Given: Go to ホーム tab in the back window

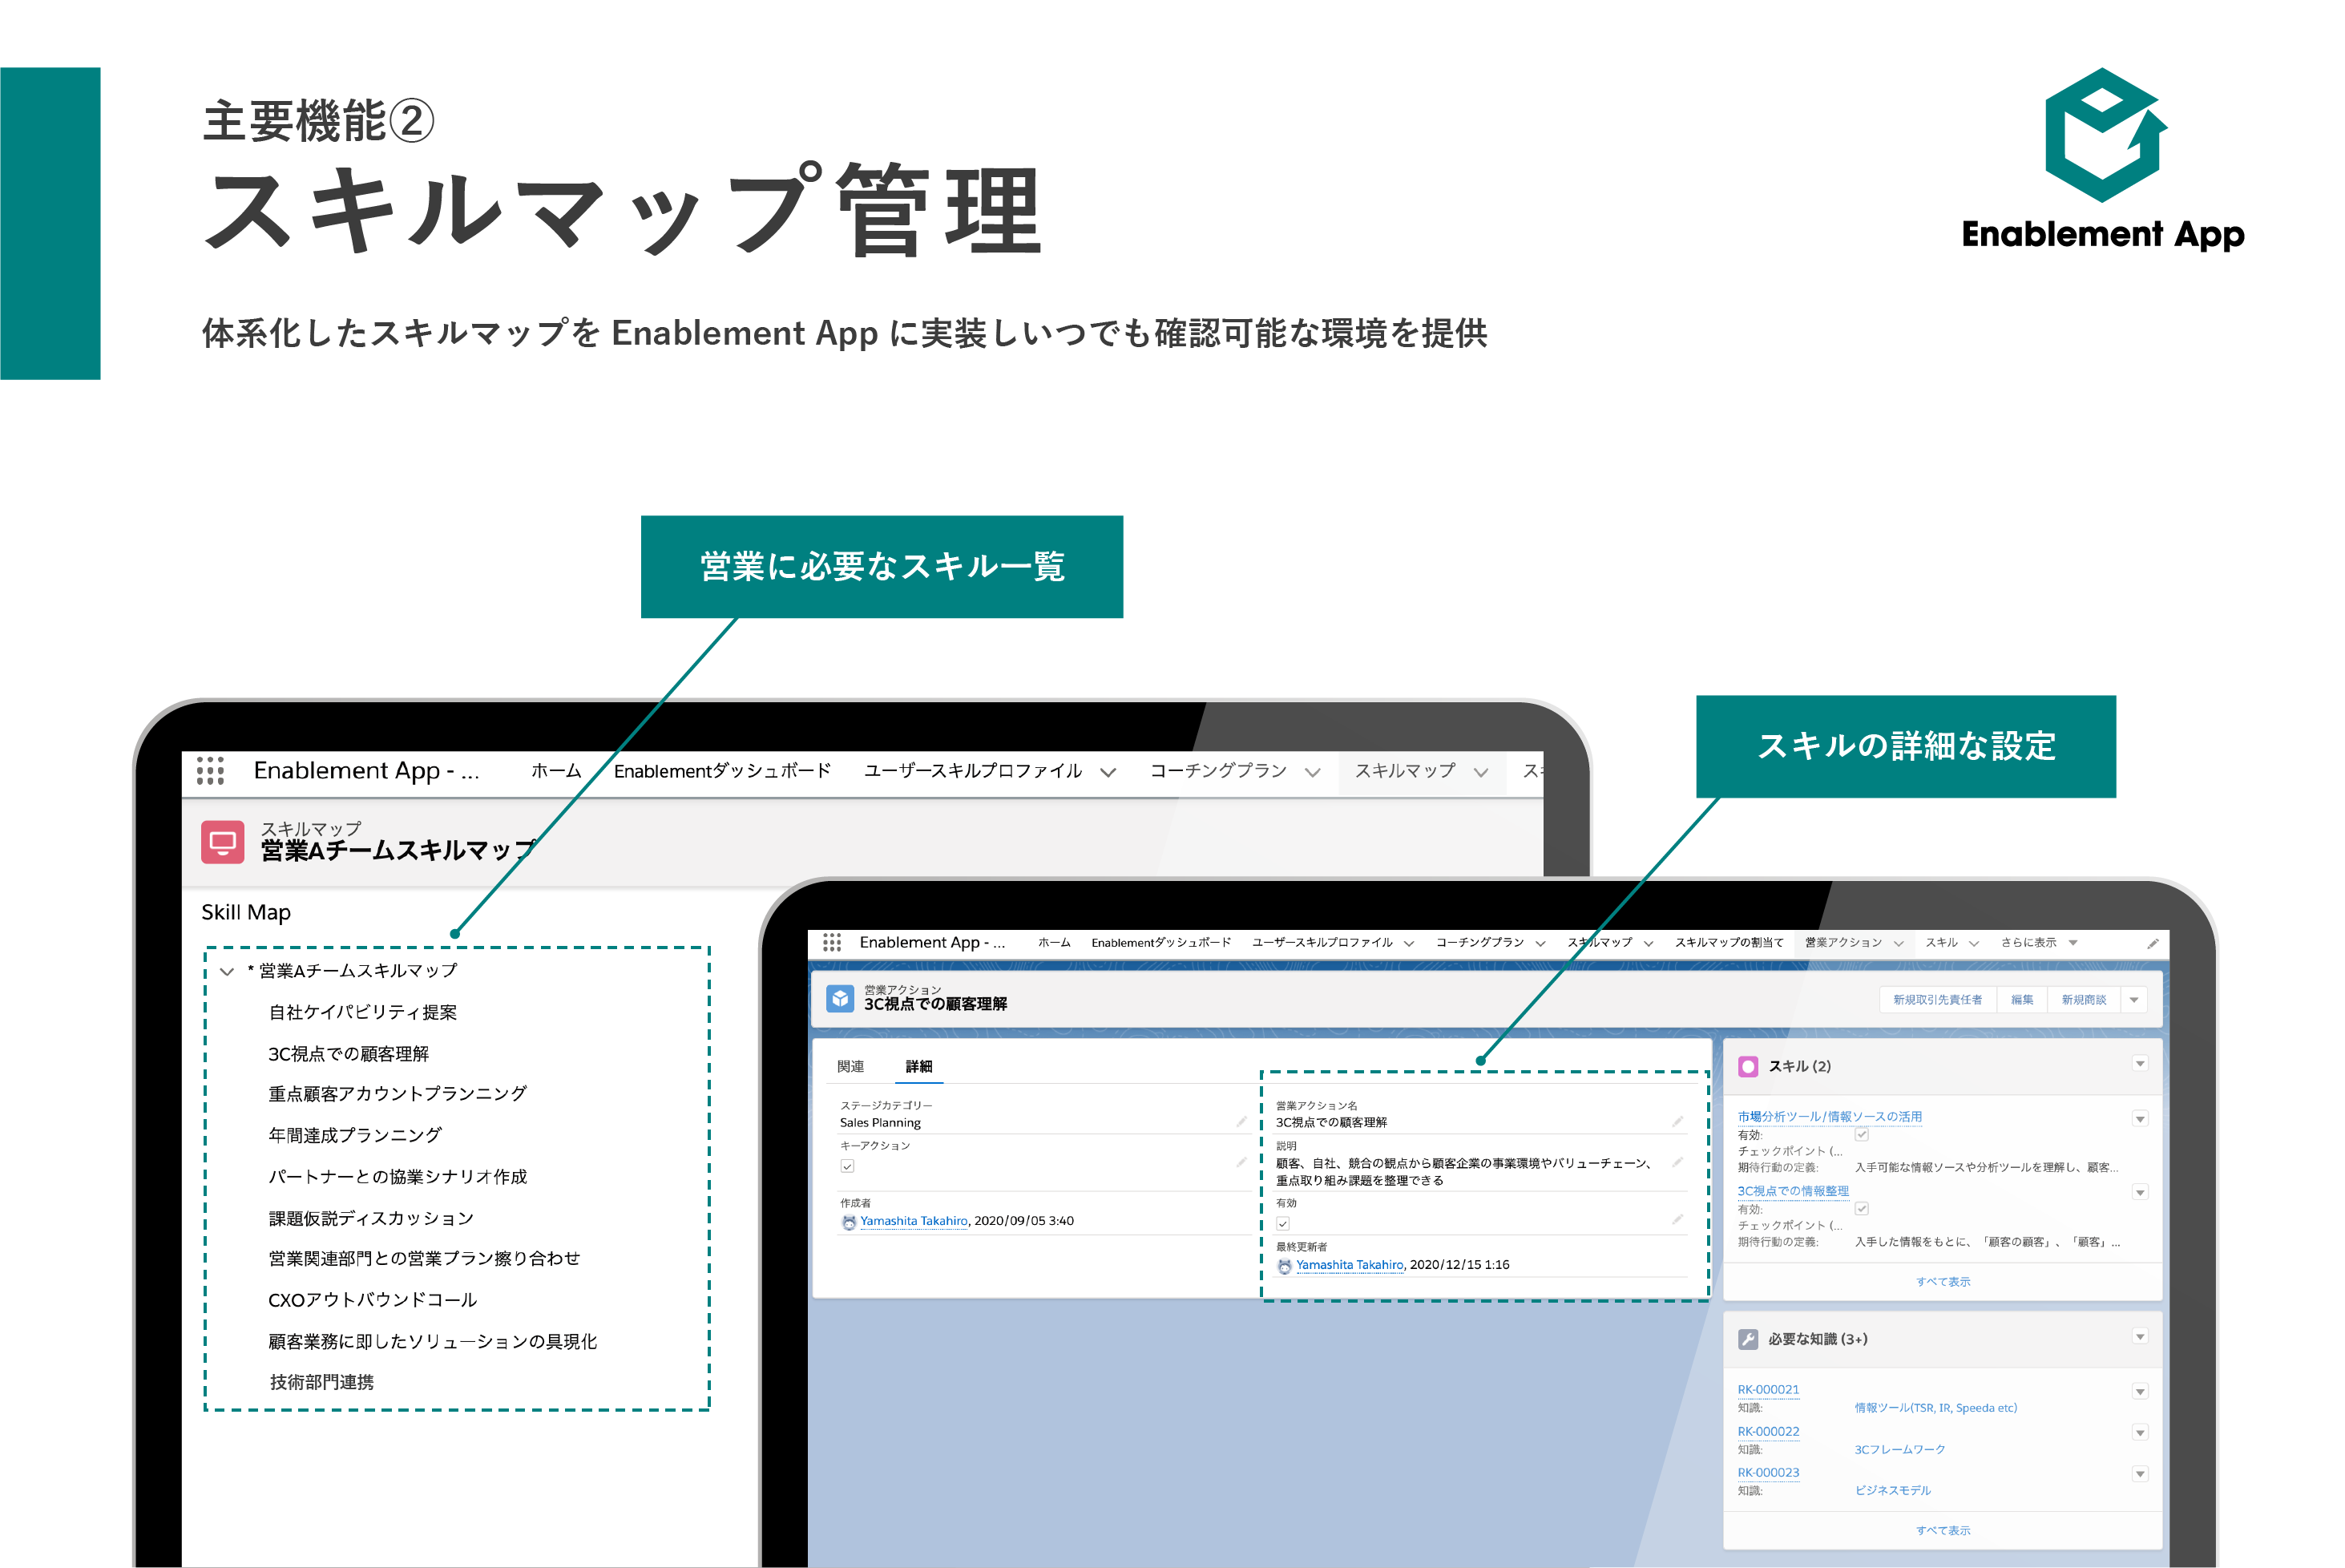Looking at the screenshot, I should [x=555, y=771].
